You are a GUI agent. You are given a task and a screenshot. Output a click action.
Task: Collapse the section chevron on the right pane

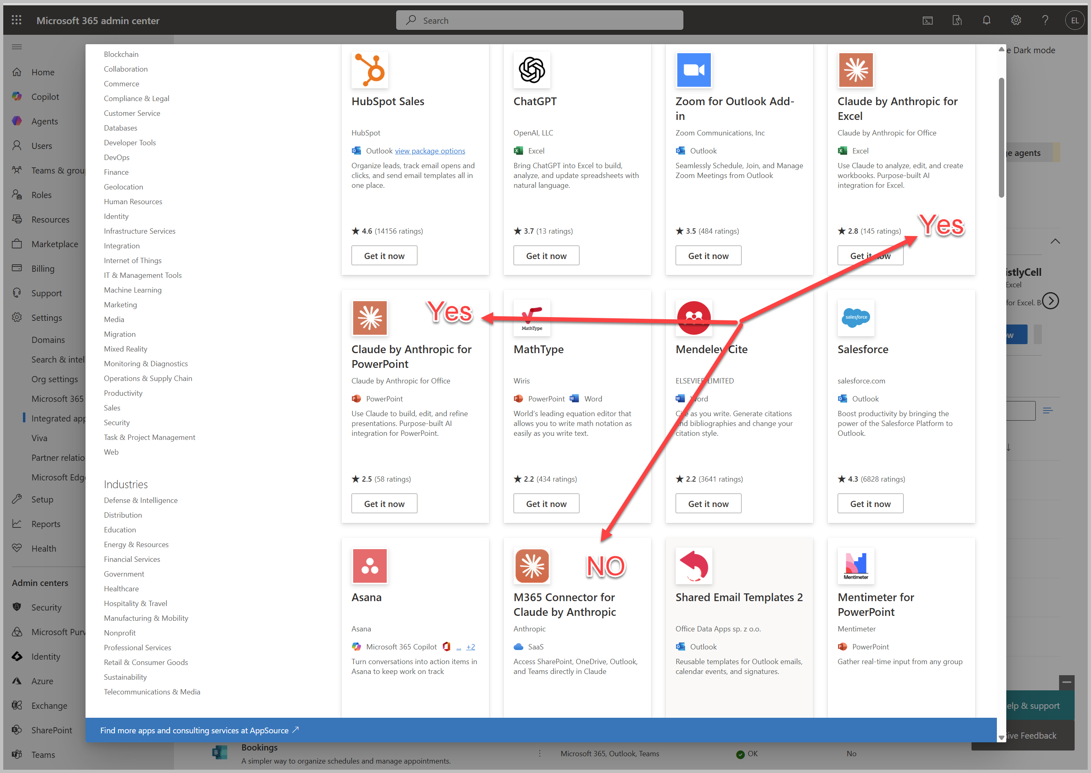pos(1055,241)
